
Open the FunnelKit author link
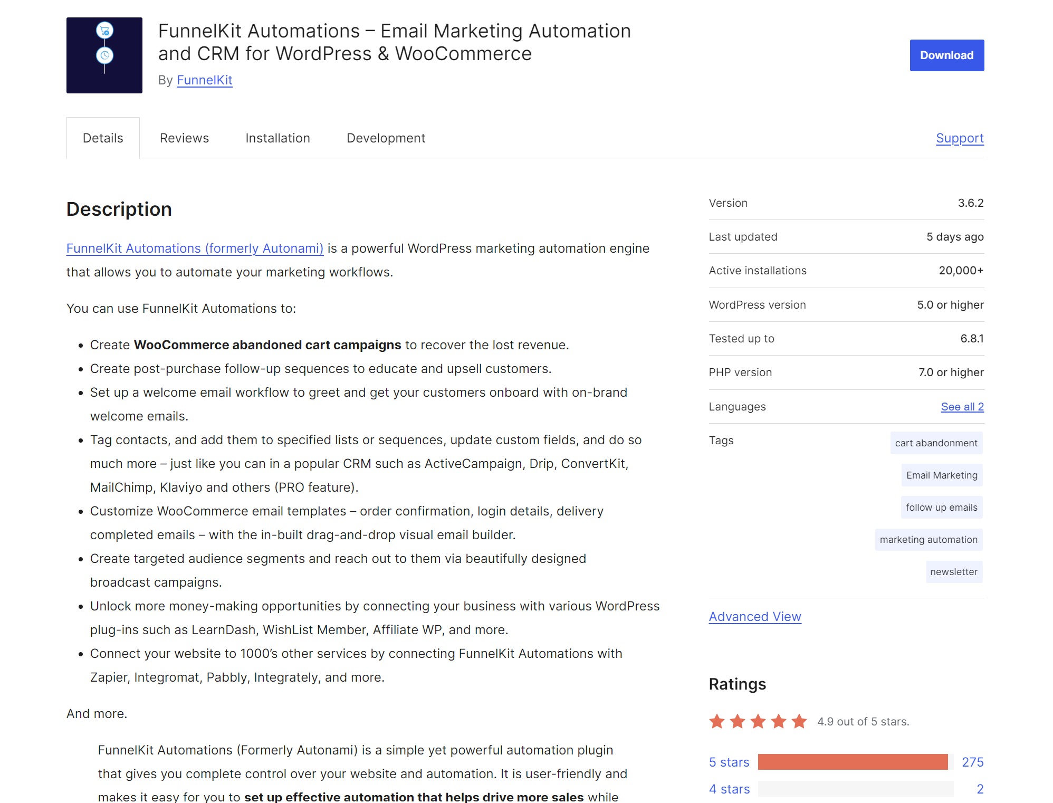pyautogui.click(x=204, y=80)
